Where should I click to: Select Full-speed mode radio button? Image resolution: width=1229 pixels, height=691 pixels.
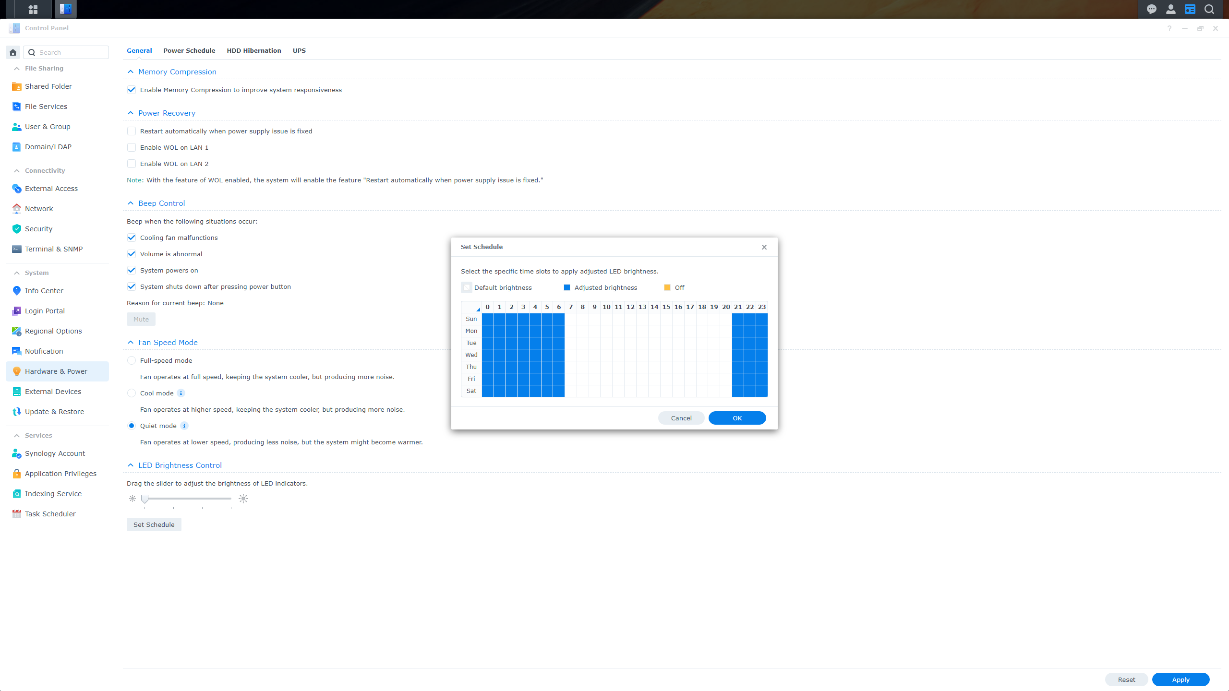coord(132,360)
